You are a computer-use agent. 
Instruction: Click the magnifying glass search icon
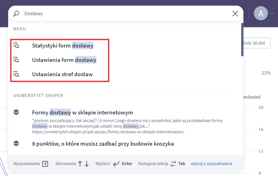[16, 13]
